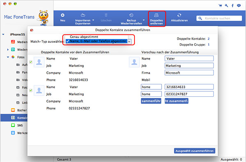This screenshot has width=246, height=162.
Task: Edit phone number field 3216654633
Action: (x=189, y=87)
